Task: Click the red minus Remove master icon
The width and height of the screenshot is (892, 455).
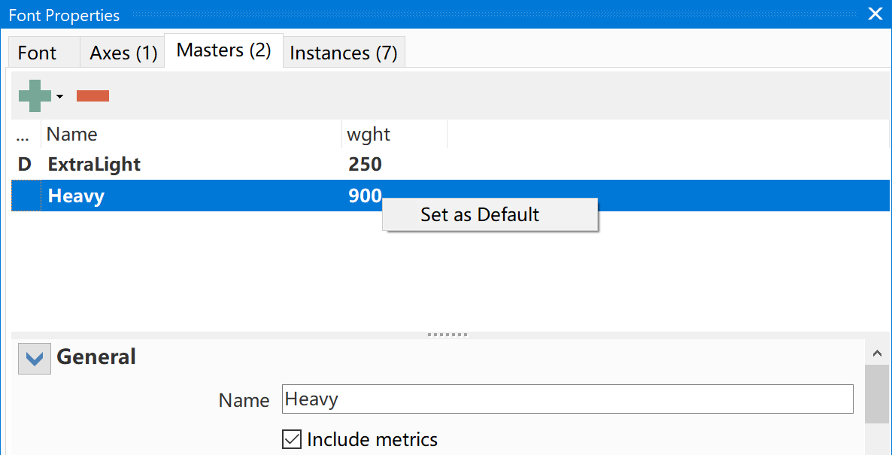Action: (93, 96)
